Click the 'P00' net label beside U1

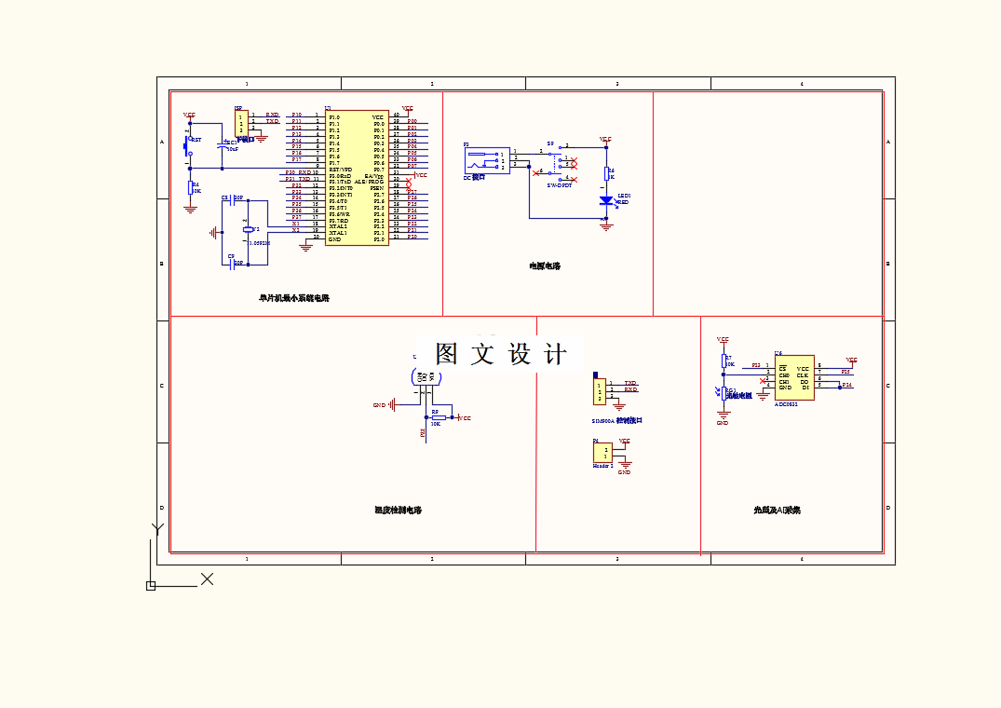(413, 121)
